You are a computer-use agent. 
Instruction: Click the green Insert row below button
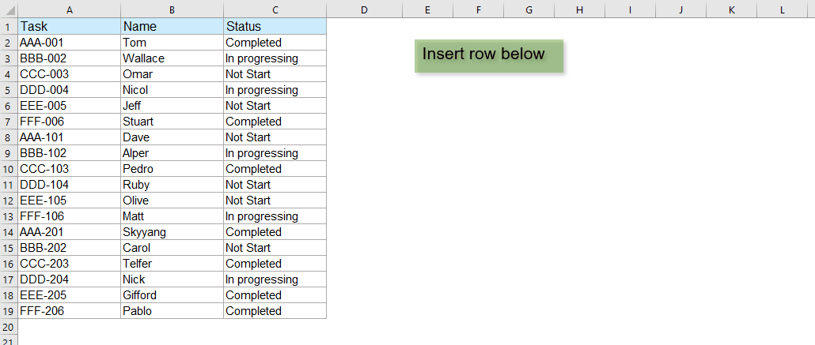click(x=488, y=56)
